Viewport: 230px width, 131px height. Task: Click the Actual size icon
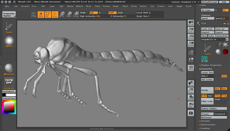191,37
